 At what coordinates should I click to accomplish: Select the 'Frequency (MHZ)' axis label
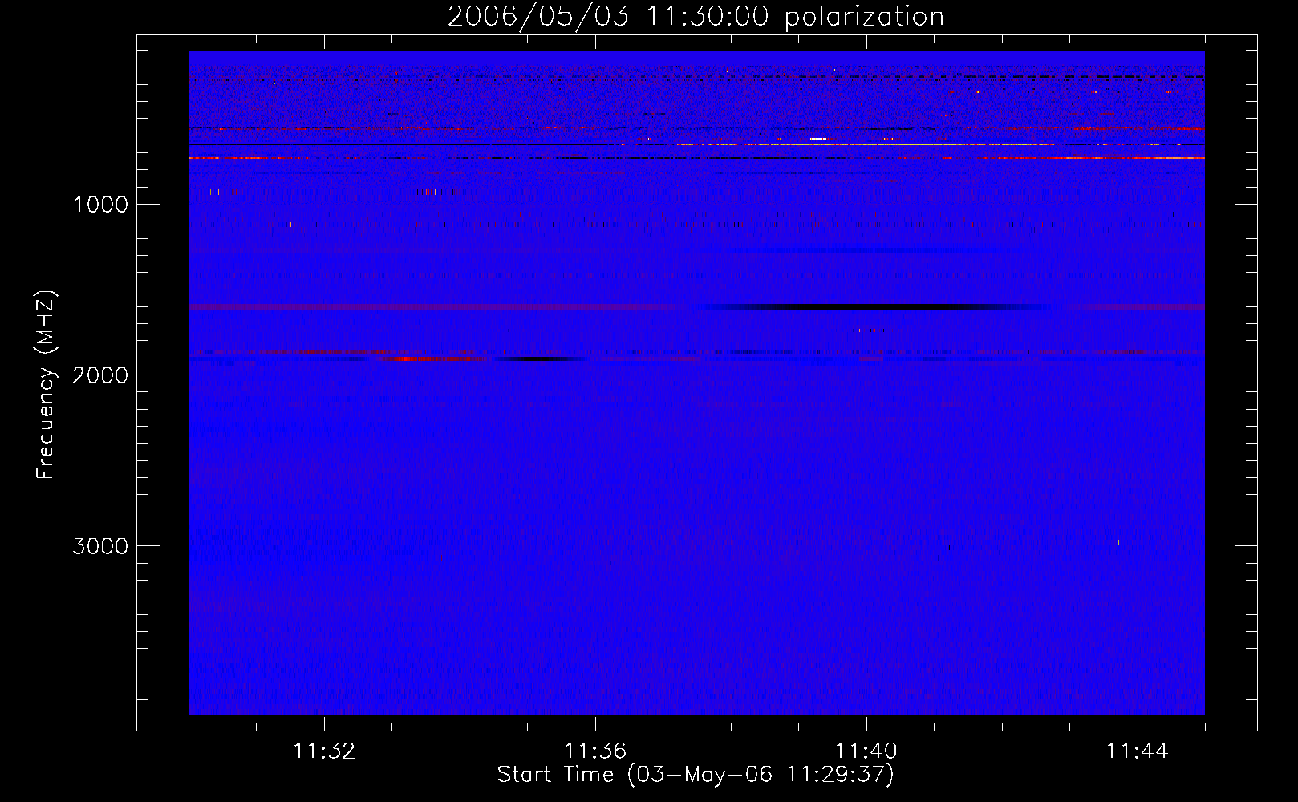click(47, 385)
